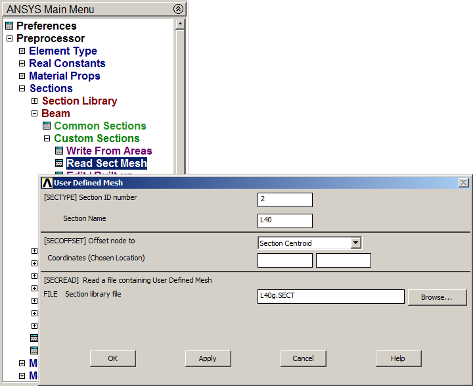Click the Common Sections dialog icon
Image resolution: width=473 pixels, height=386 pixels.
[x=47, y=126]
